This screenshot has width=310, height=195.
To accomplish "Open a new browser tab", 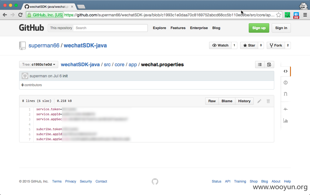I will 81,7.
